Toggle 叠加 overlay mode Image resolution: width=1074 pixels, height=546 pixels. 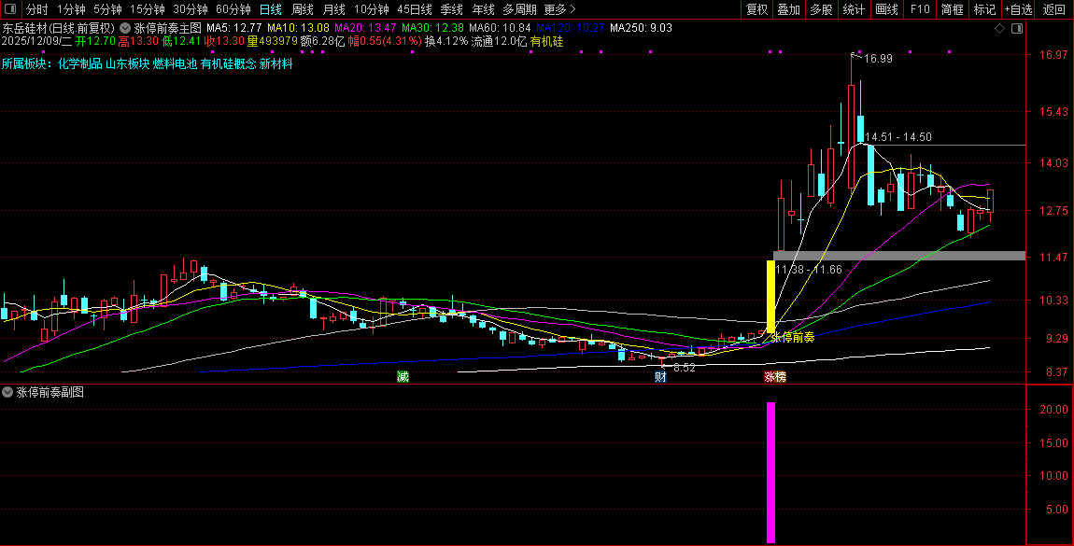click(788, 9)
